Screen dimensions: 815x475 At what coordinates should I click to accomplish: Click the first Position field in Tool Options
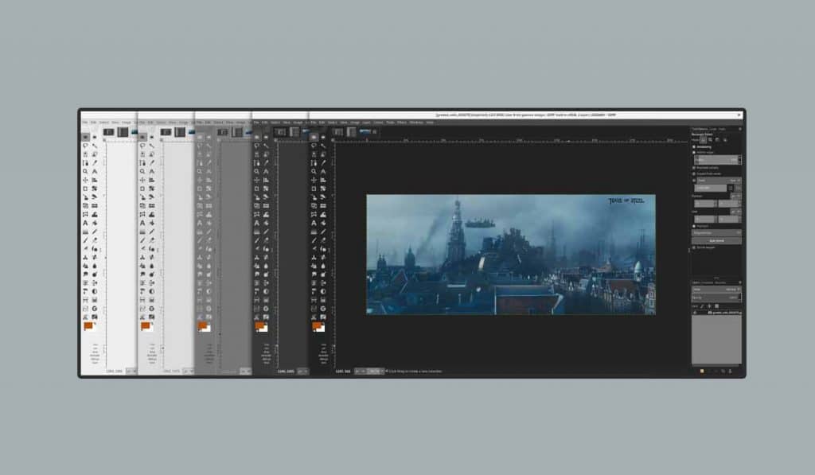[704, 204]
